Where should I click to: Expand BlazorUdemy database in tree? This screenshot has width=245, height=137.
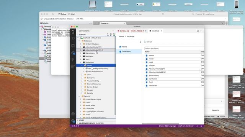(x=80, y=53)
